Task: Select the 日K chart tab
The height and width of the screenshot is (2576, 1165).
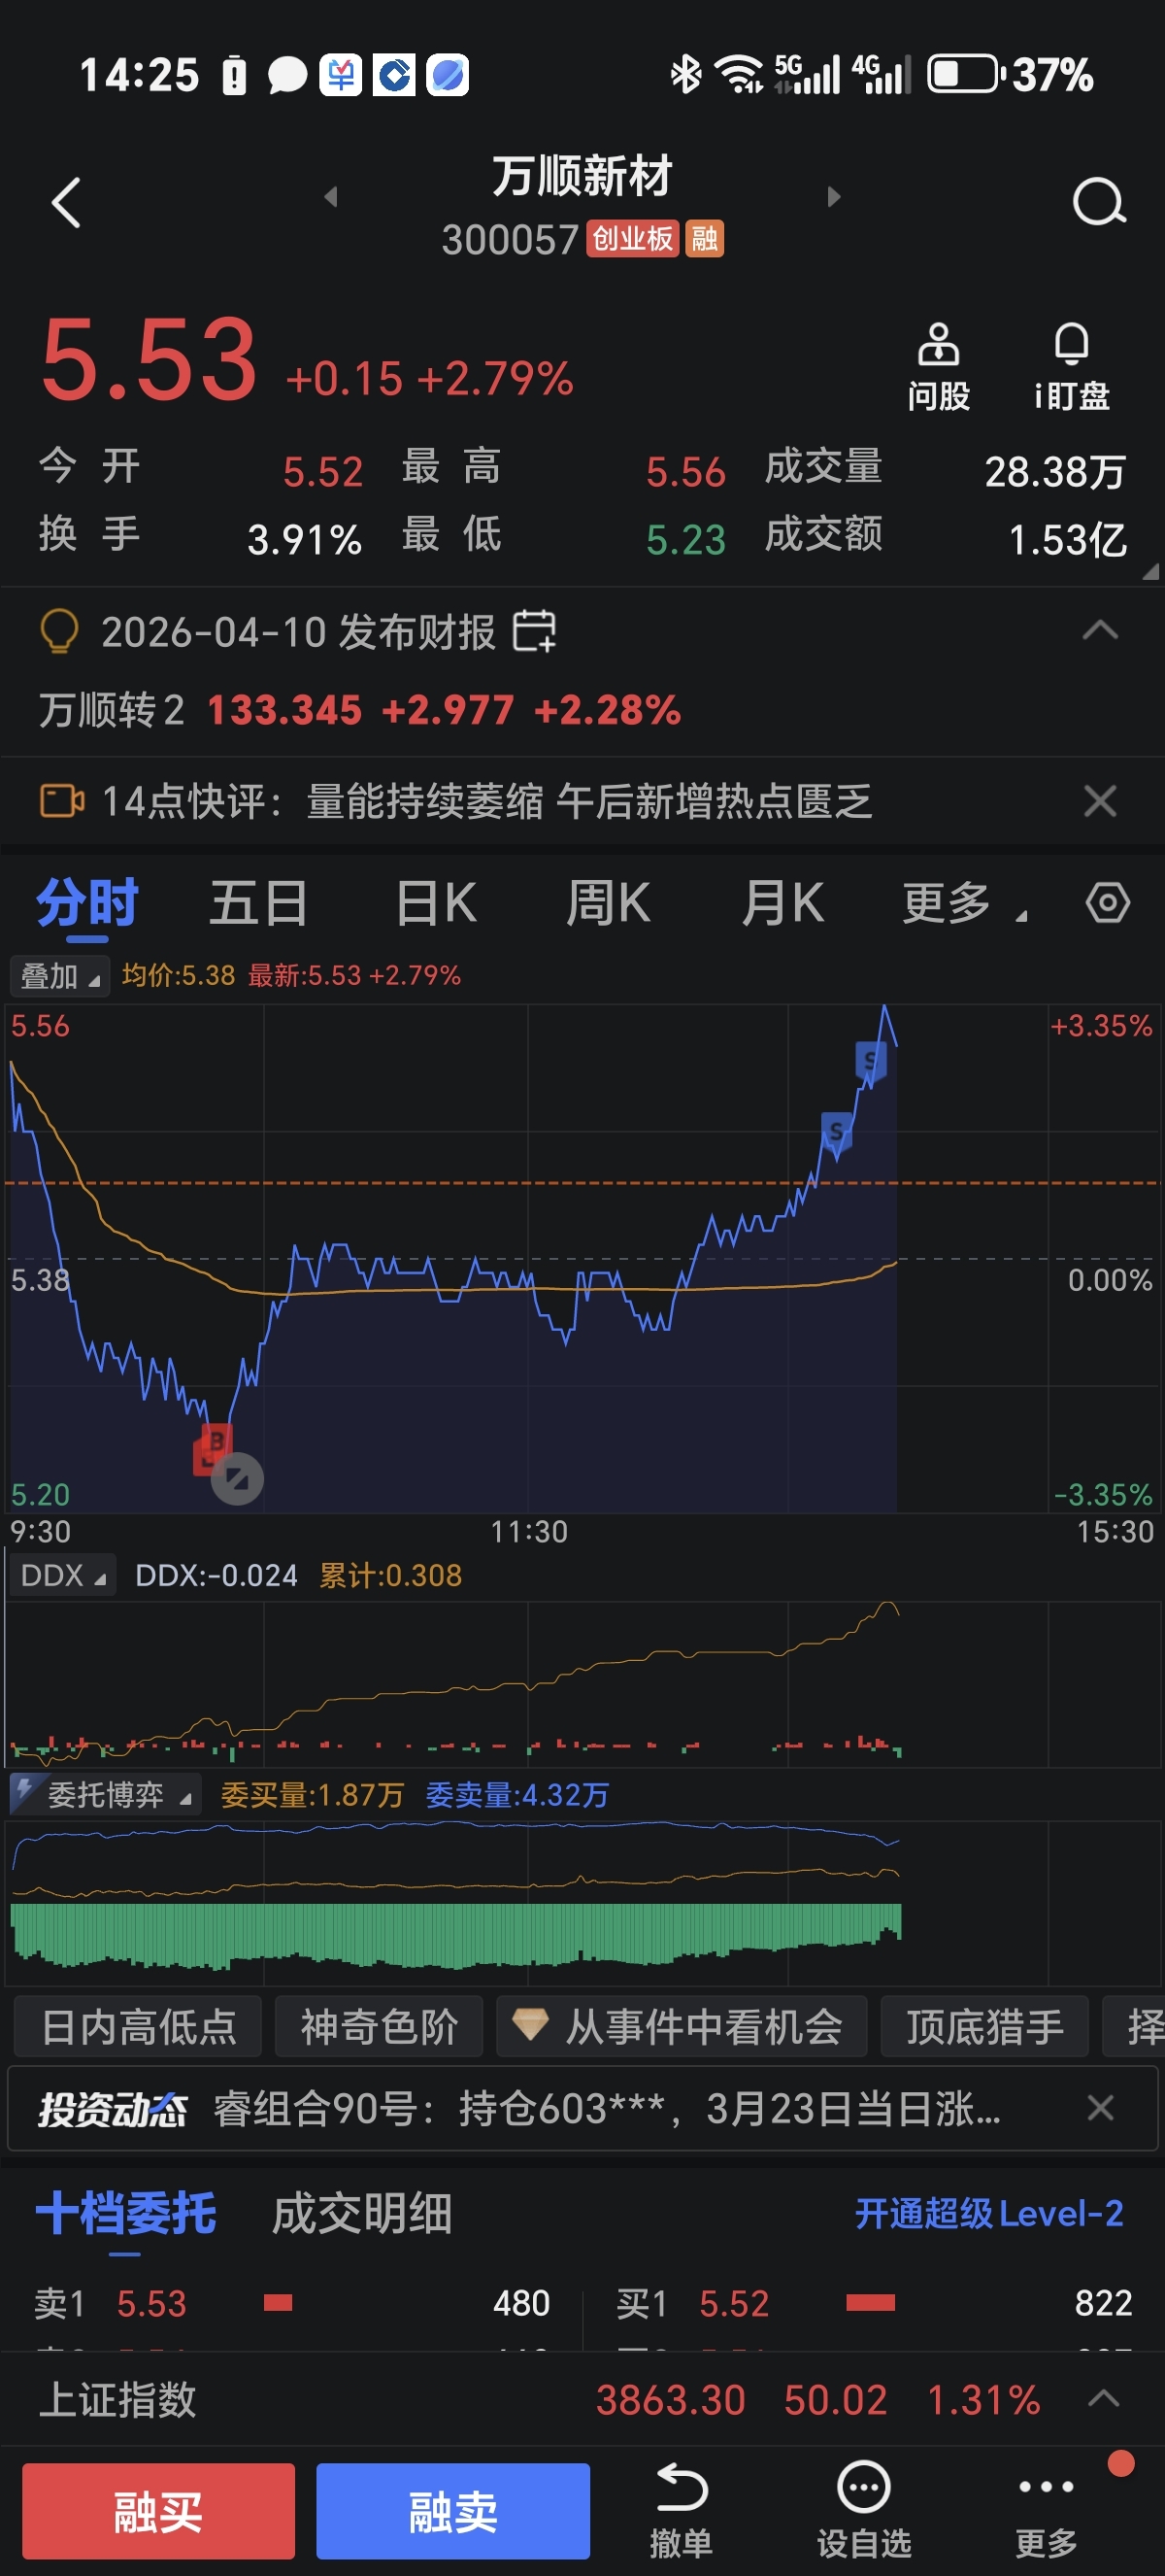Action: [x=436, y=903]
